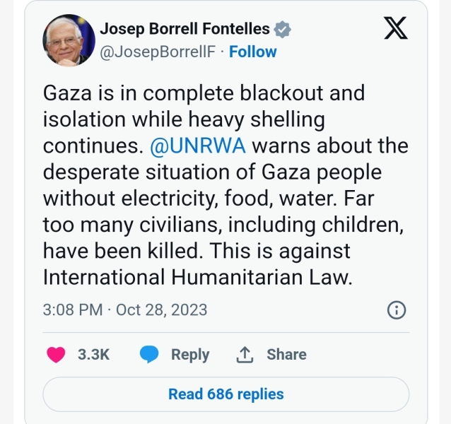Click the share upload arrow icon
This screenshot has height=424, width=451.
click(x=244, y=354)
